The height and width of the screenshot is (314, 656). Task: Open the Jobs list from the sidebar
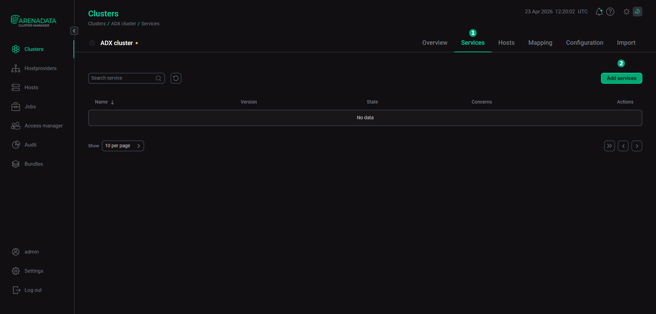pyautogui.click(x=24, y=107)
